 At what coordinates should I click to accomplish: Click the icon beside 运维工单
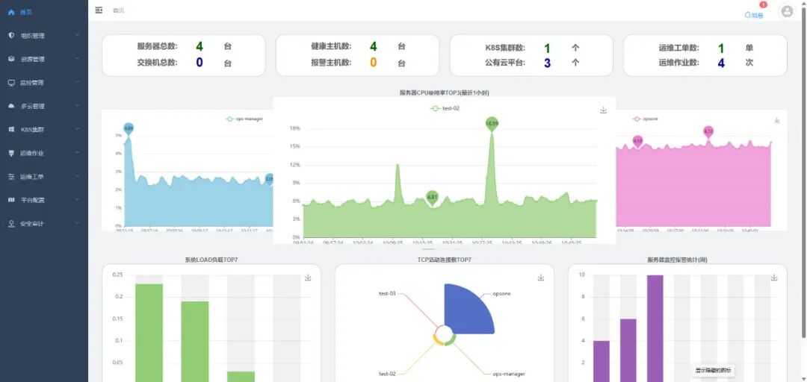pyautogui.click(x=11, y=176)
